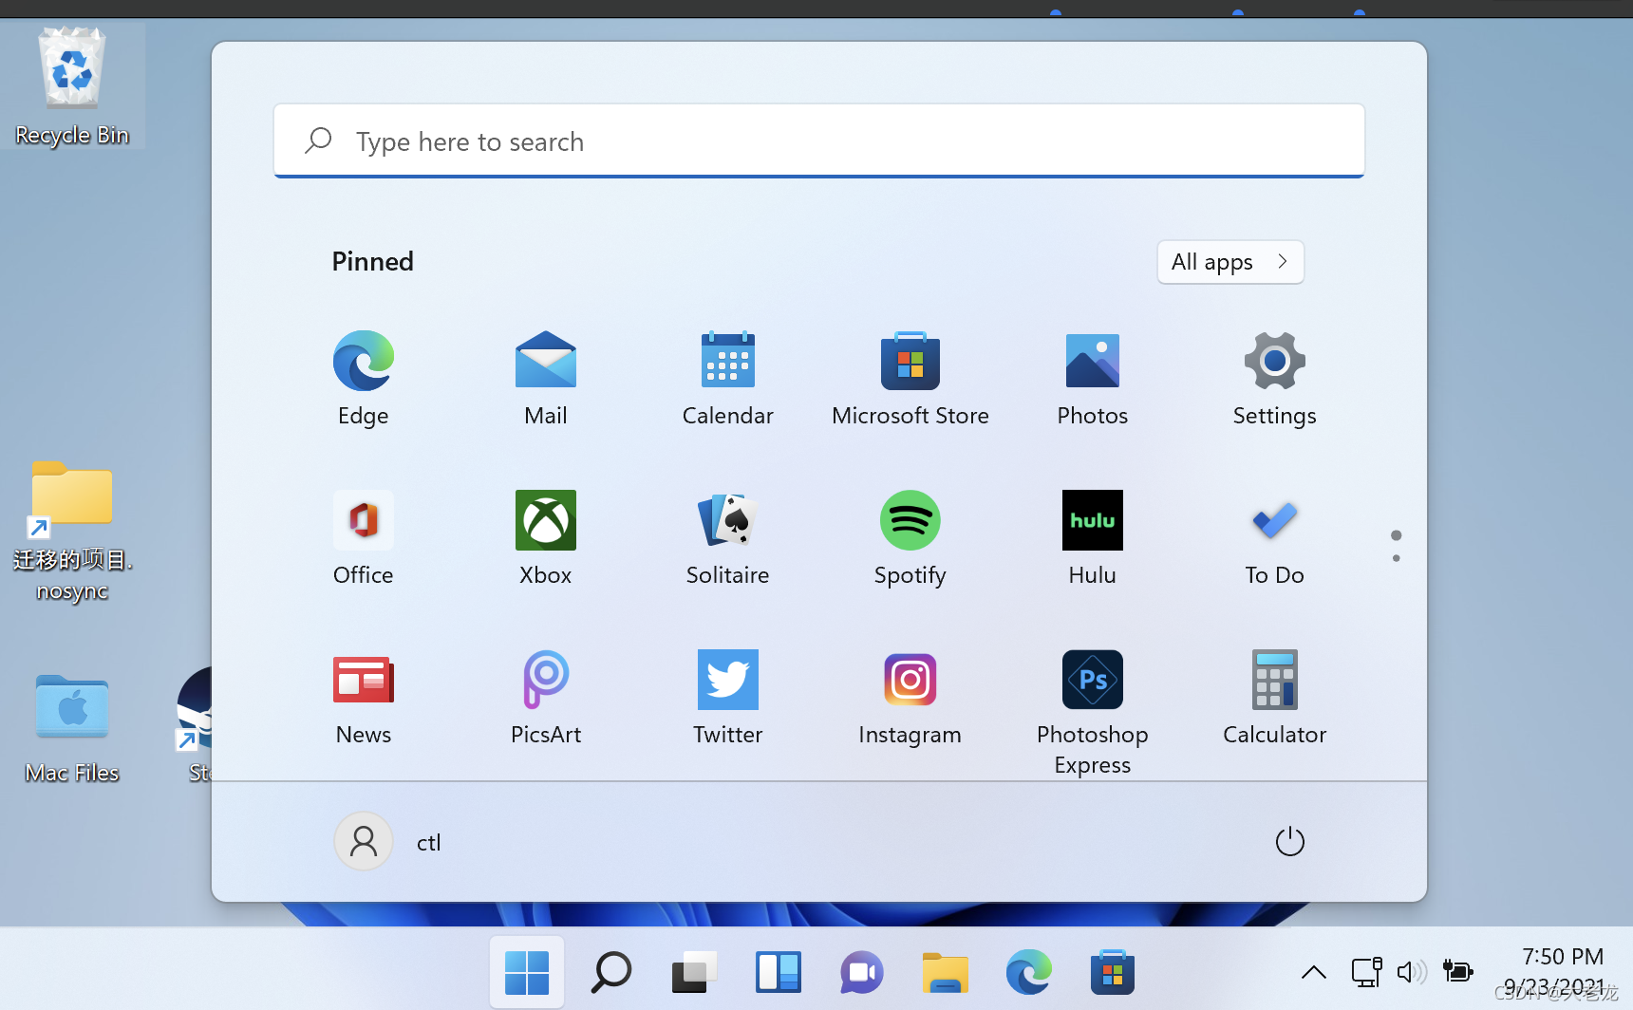Open the Twitter app

coord(728,698)
